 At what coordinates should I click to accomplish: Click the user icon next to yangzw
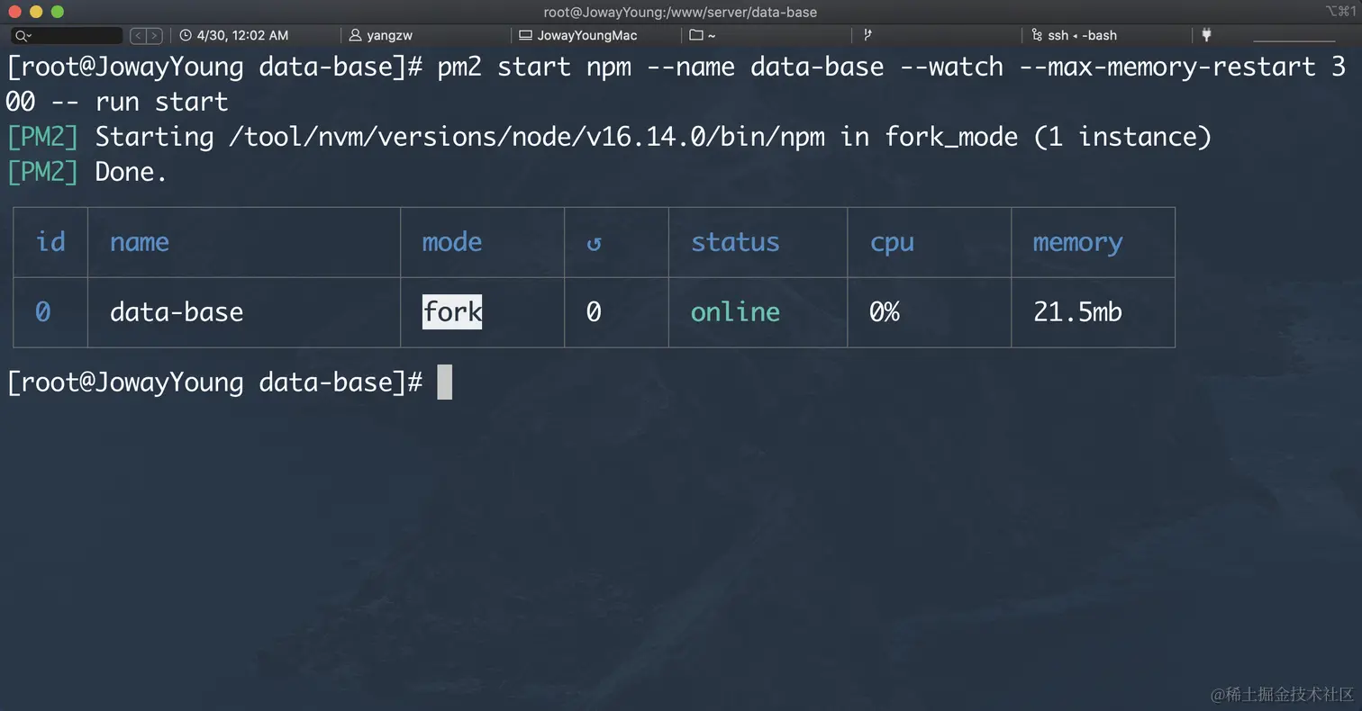[x=355, y=35]
